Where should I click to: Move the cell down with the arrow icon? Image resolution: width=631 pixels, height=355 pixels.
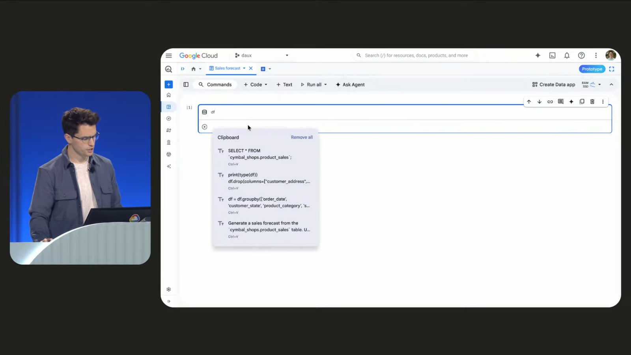point(539,102)
